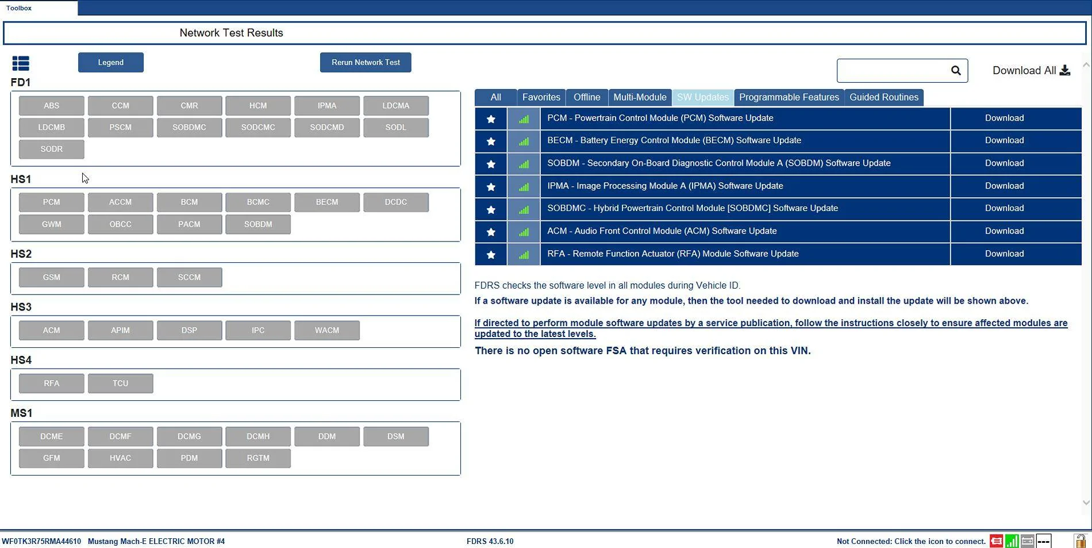This screenshot has height=548, width=1092.
Task: Click signal bars icon in SOBDMC row
Action: tap(524, 210)
